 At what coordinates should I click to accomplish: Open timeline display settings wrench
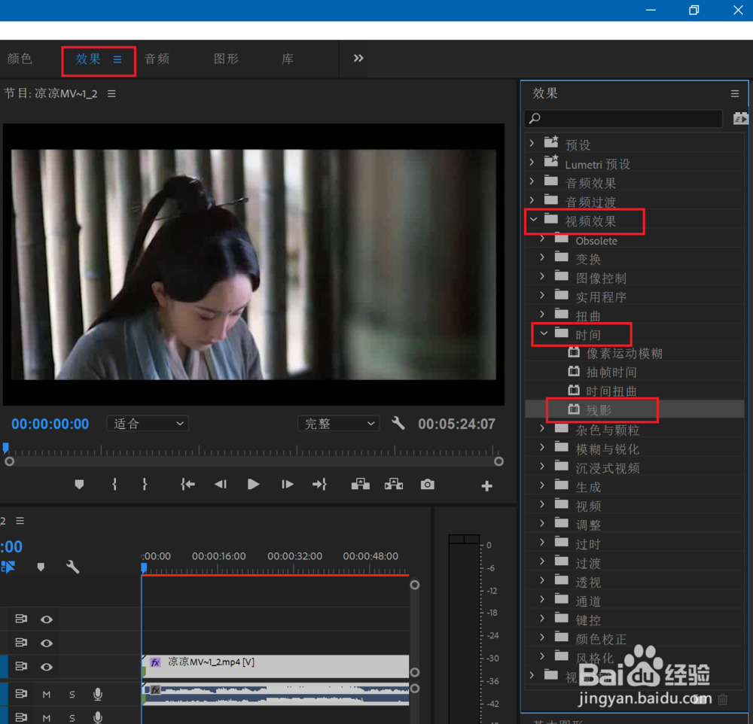pyautogui.click(x=72, y=567)
